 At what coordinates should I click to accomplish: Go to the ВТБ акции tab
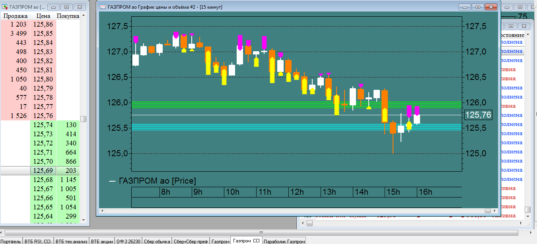point(102,241)
